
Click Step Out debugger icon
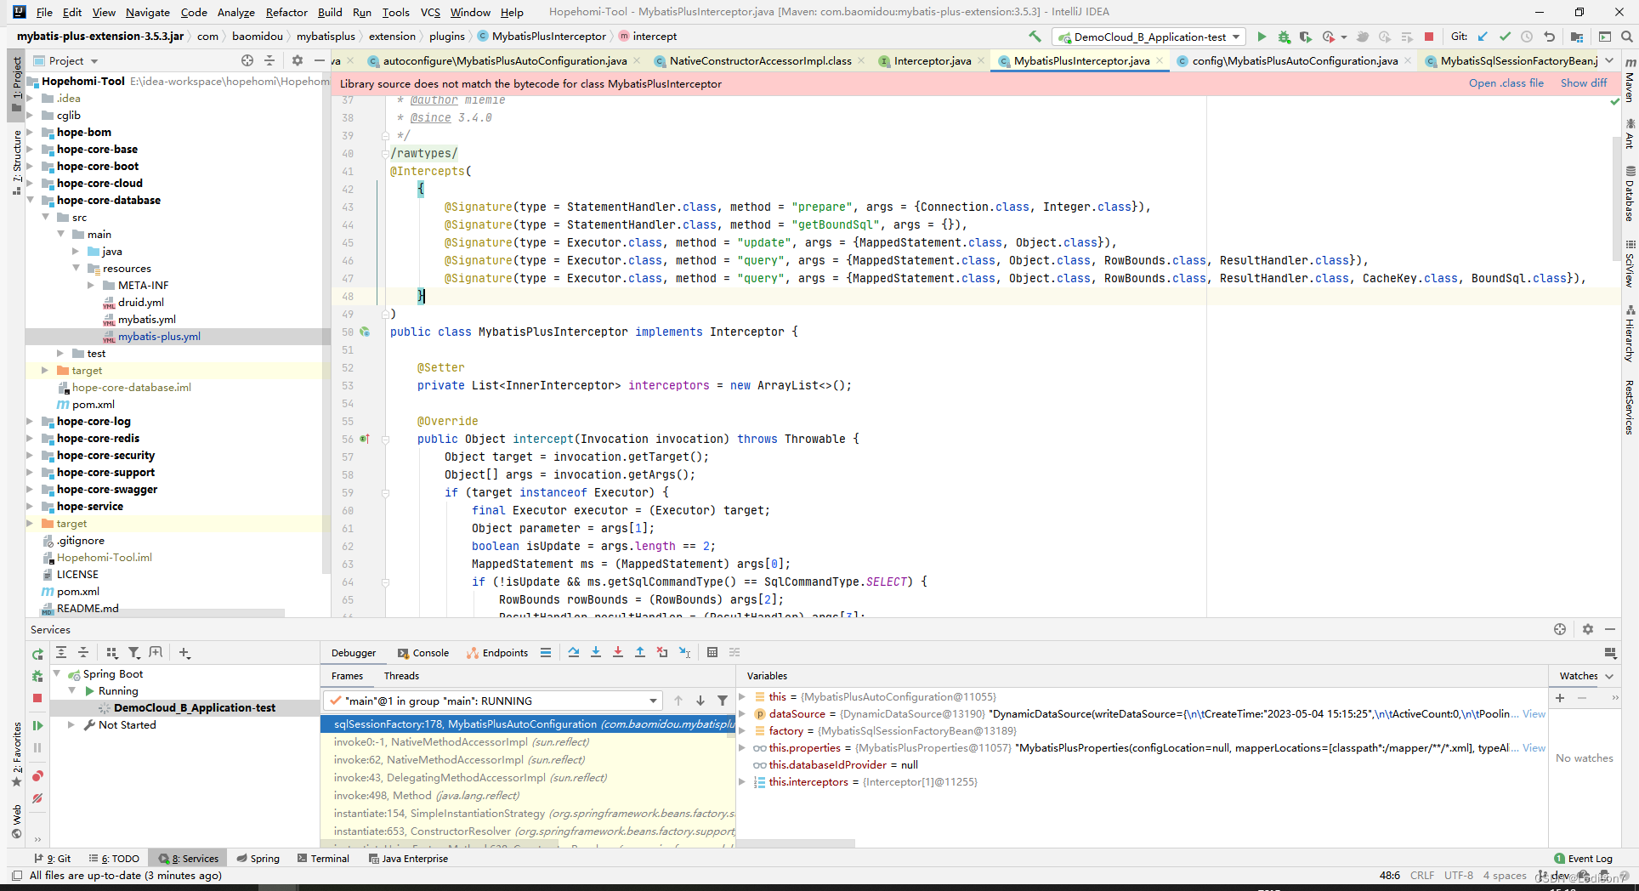click(x=640, y=652)
